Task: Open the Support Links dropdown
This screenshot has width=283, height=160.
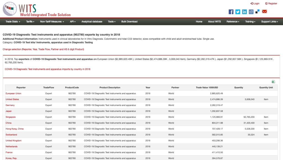Action: (x=269, y=22)
